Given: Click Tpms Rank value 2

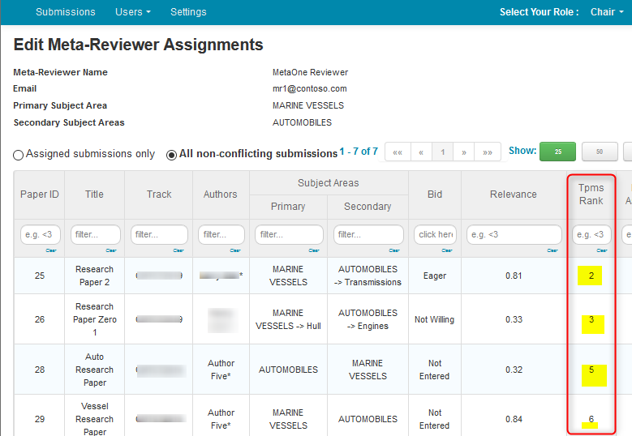Looking at the screenshot, I should tap(591, 276).
